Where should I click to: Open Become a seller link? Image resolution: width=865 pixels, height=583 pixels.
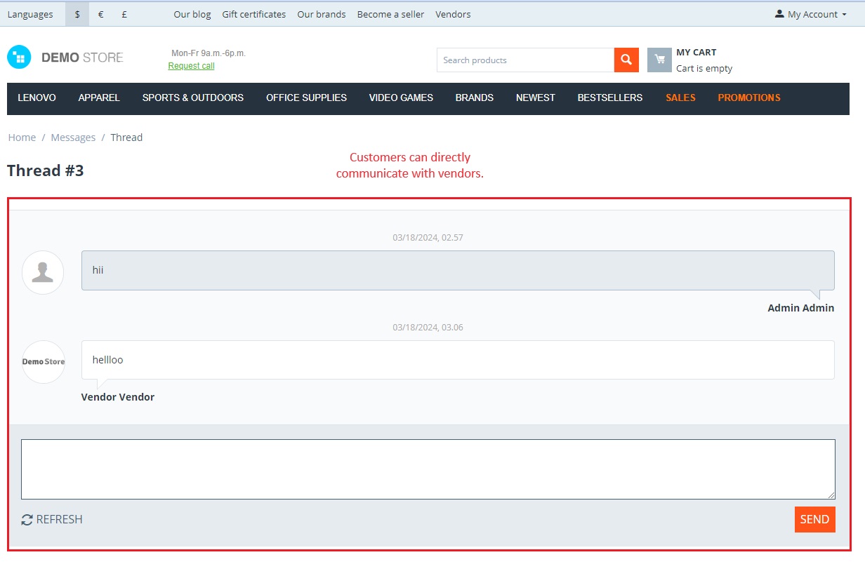point(390,14)
